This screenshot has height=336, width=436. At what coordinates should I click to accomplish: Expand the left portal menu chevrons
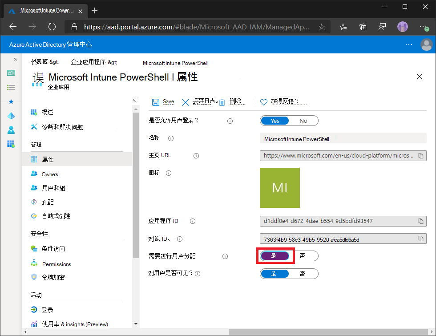pyautogui.click(x=16, y=60)
